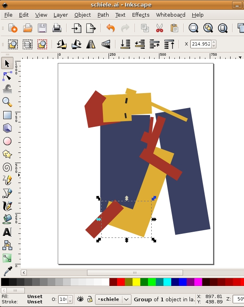Select the Rectangle tool
The width and height of the screenshot is (244, 307).
point(7,115)
